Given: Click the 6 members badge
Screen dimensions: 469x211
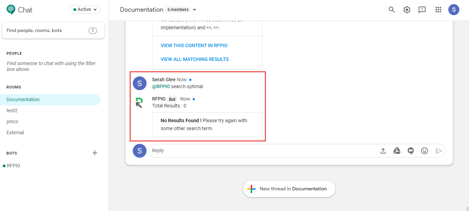Looking at the screenshot, I should (178, 10).
